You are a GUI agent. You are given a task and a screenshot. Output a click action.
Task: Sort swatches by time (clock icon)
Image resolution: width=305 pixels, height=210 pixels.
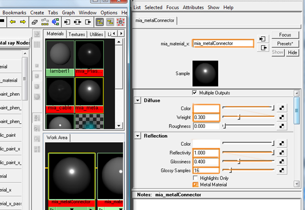click(37, 139)
